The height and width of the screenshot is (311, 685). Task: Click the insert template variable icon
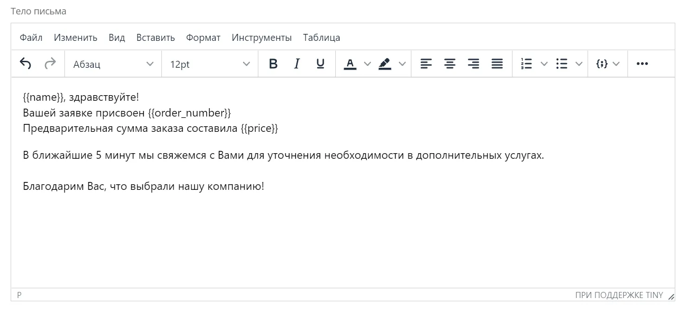[x=602, y=64]
